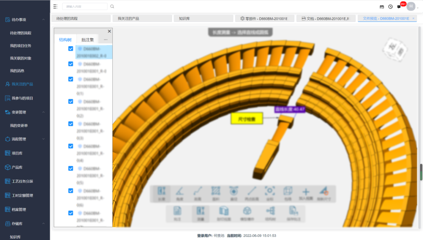Collapse the 变更管理 sidebar group
423x240 pixels.
[43, 112]
